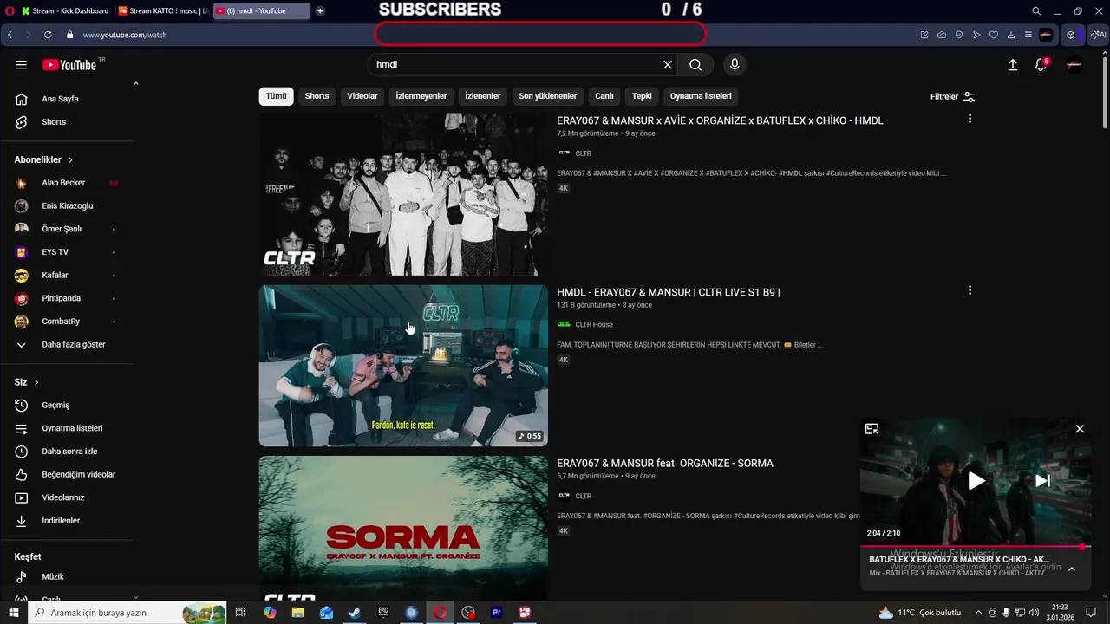Play the miniplayer video
Viewport: 1110px width, 624px height.
coord(976,481)
